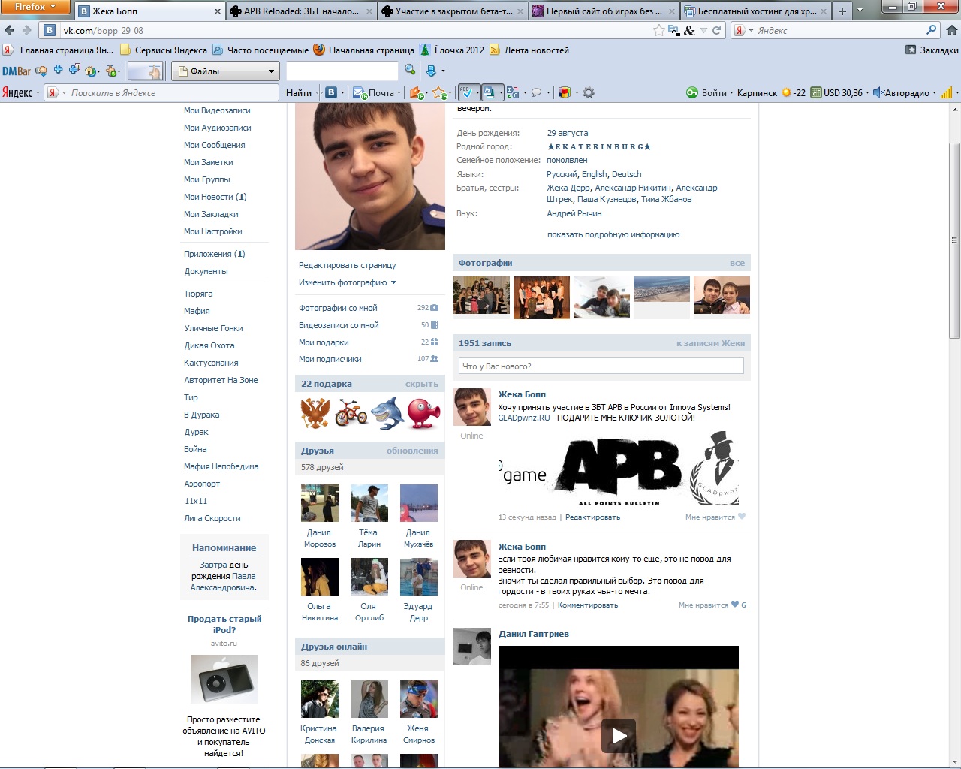Image resolution: width=961 pixels, height=769 pixels.
Task: Switch to the APB Reloaded browser tab
Action: click(300, 11)
